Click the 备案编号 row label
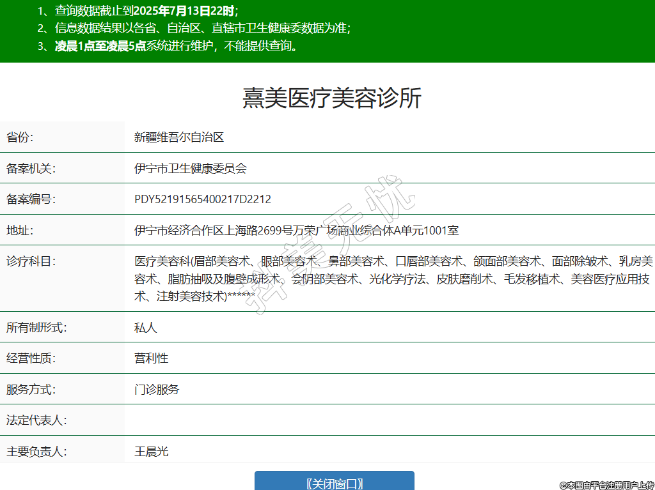This screenshot has width=655, height=490. 31,199
